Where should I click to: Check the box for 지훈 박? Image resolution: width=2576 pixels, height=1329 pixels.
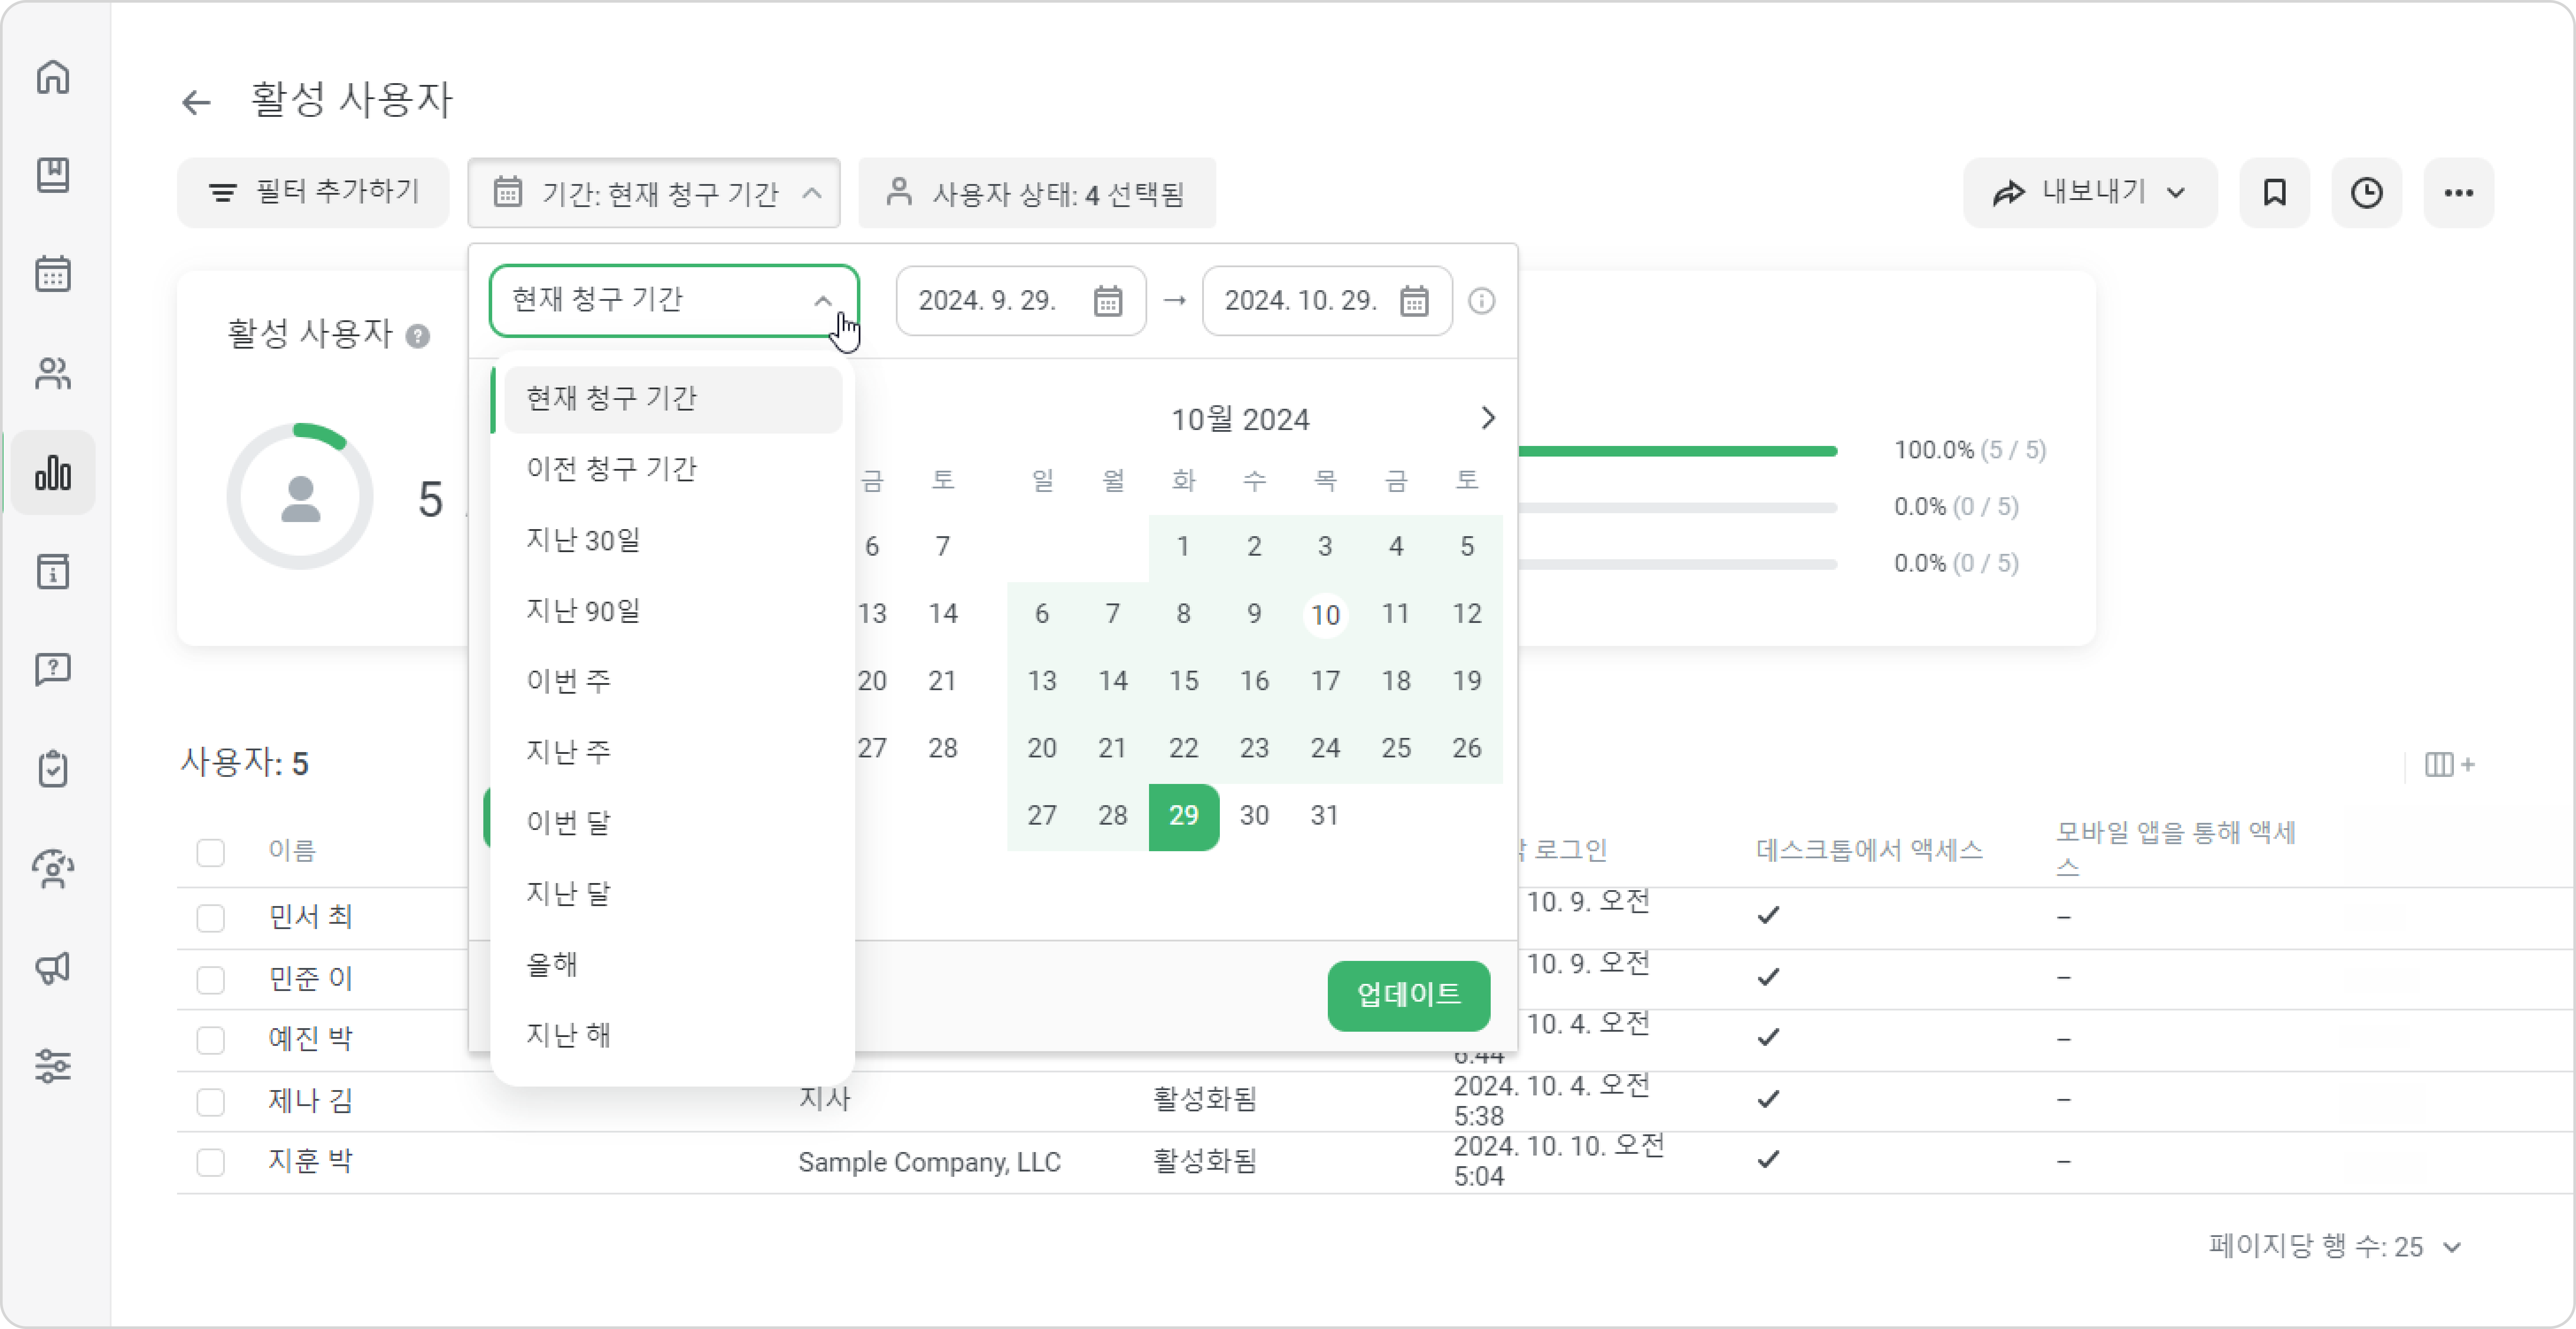[210, 1162]
